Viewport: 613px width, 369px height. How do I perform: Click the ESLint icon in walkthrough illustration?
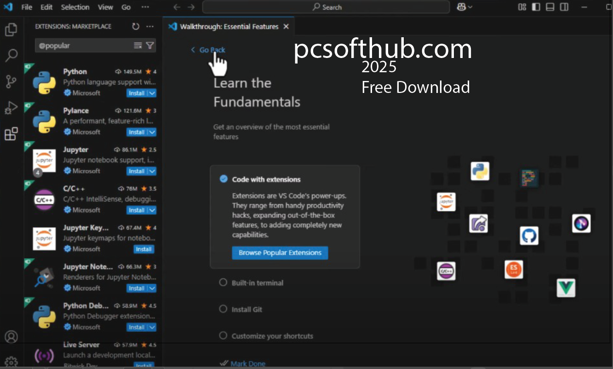tap(514, 270)
